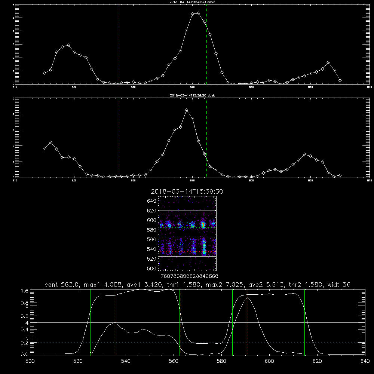Click dawn plot x-axis label 840
Image resolution: width=374 pixels, height=374 pixels.
pos(192,87)
